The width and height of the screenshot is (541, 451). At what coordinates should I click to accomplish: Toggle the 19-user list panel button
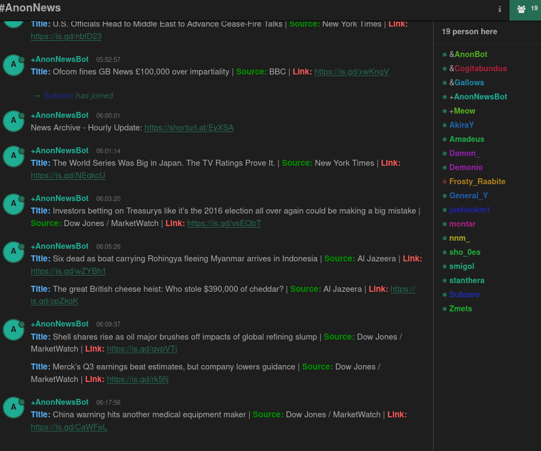tap(525, 10)
